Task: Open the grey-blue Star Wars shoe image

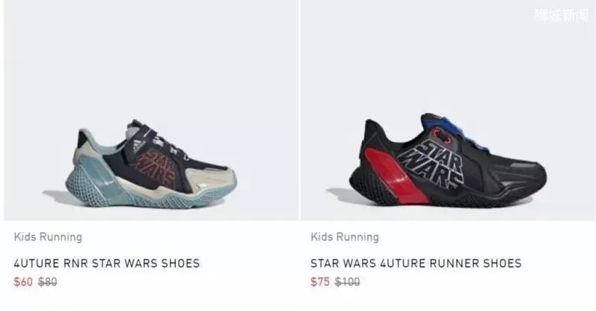Action: click(151, 110)
